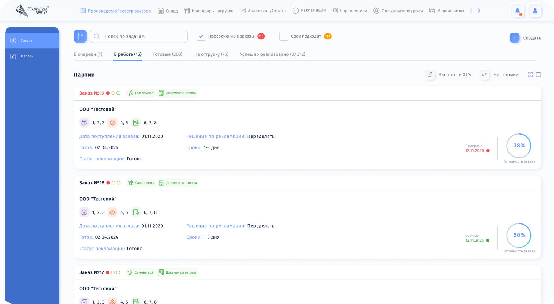Image resolution: width=554 pixels, height=304 pixels.
Task: Uncheck the Просроченные заказы checkbox
Action: (201, 36)
